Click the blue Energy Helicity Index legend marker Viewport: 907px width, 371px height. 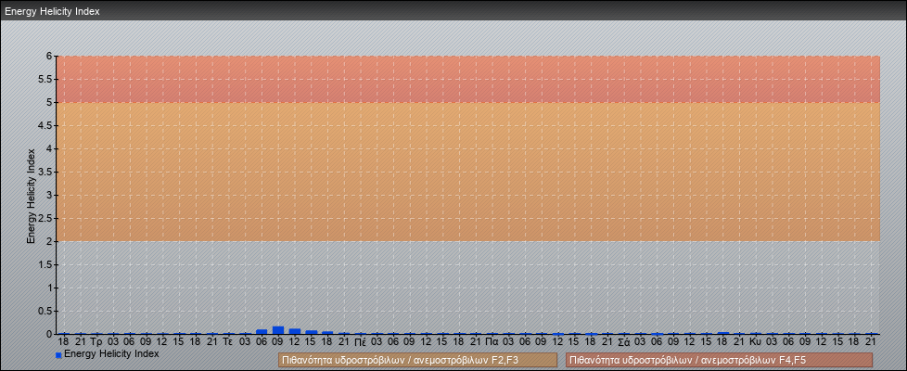58,355
